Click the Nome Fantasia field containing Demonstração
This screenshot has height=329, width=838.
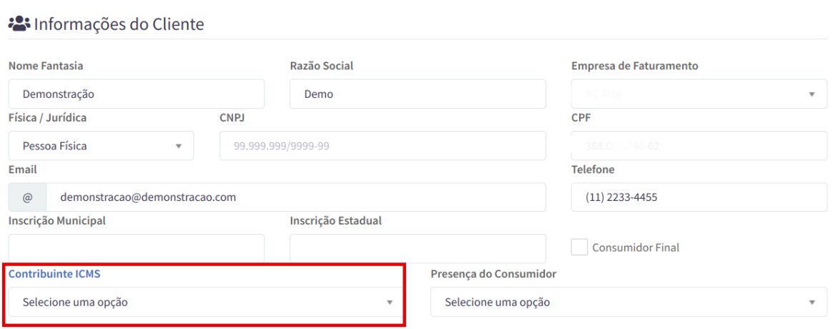tap(137, 94)
